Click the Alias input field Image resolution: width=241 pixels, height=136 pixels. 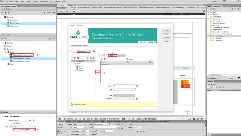tap(124, 89)
